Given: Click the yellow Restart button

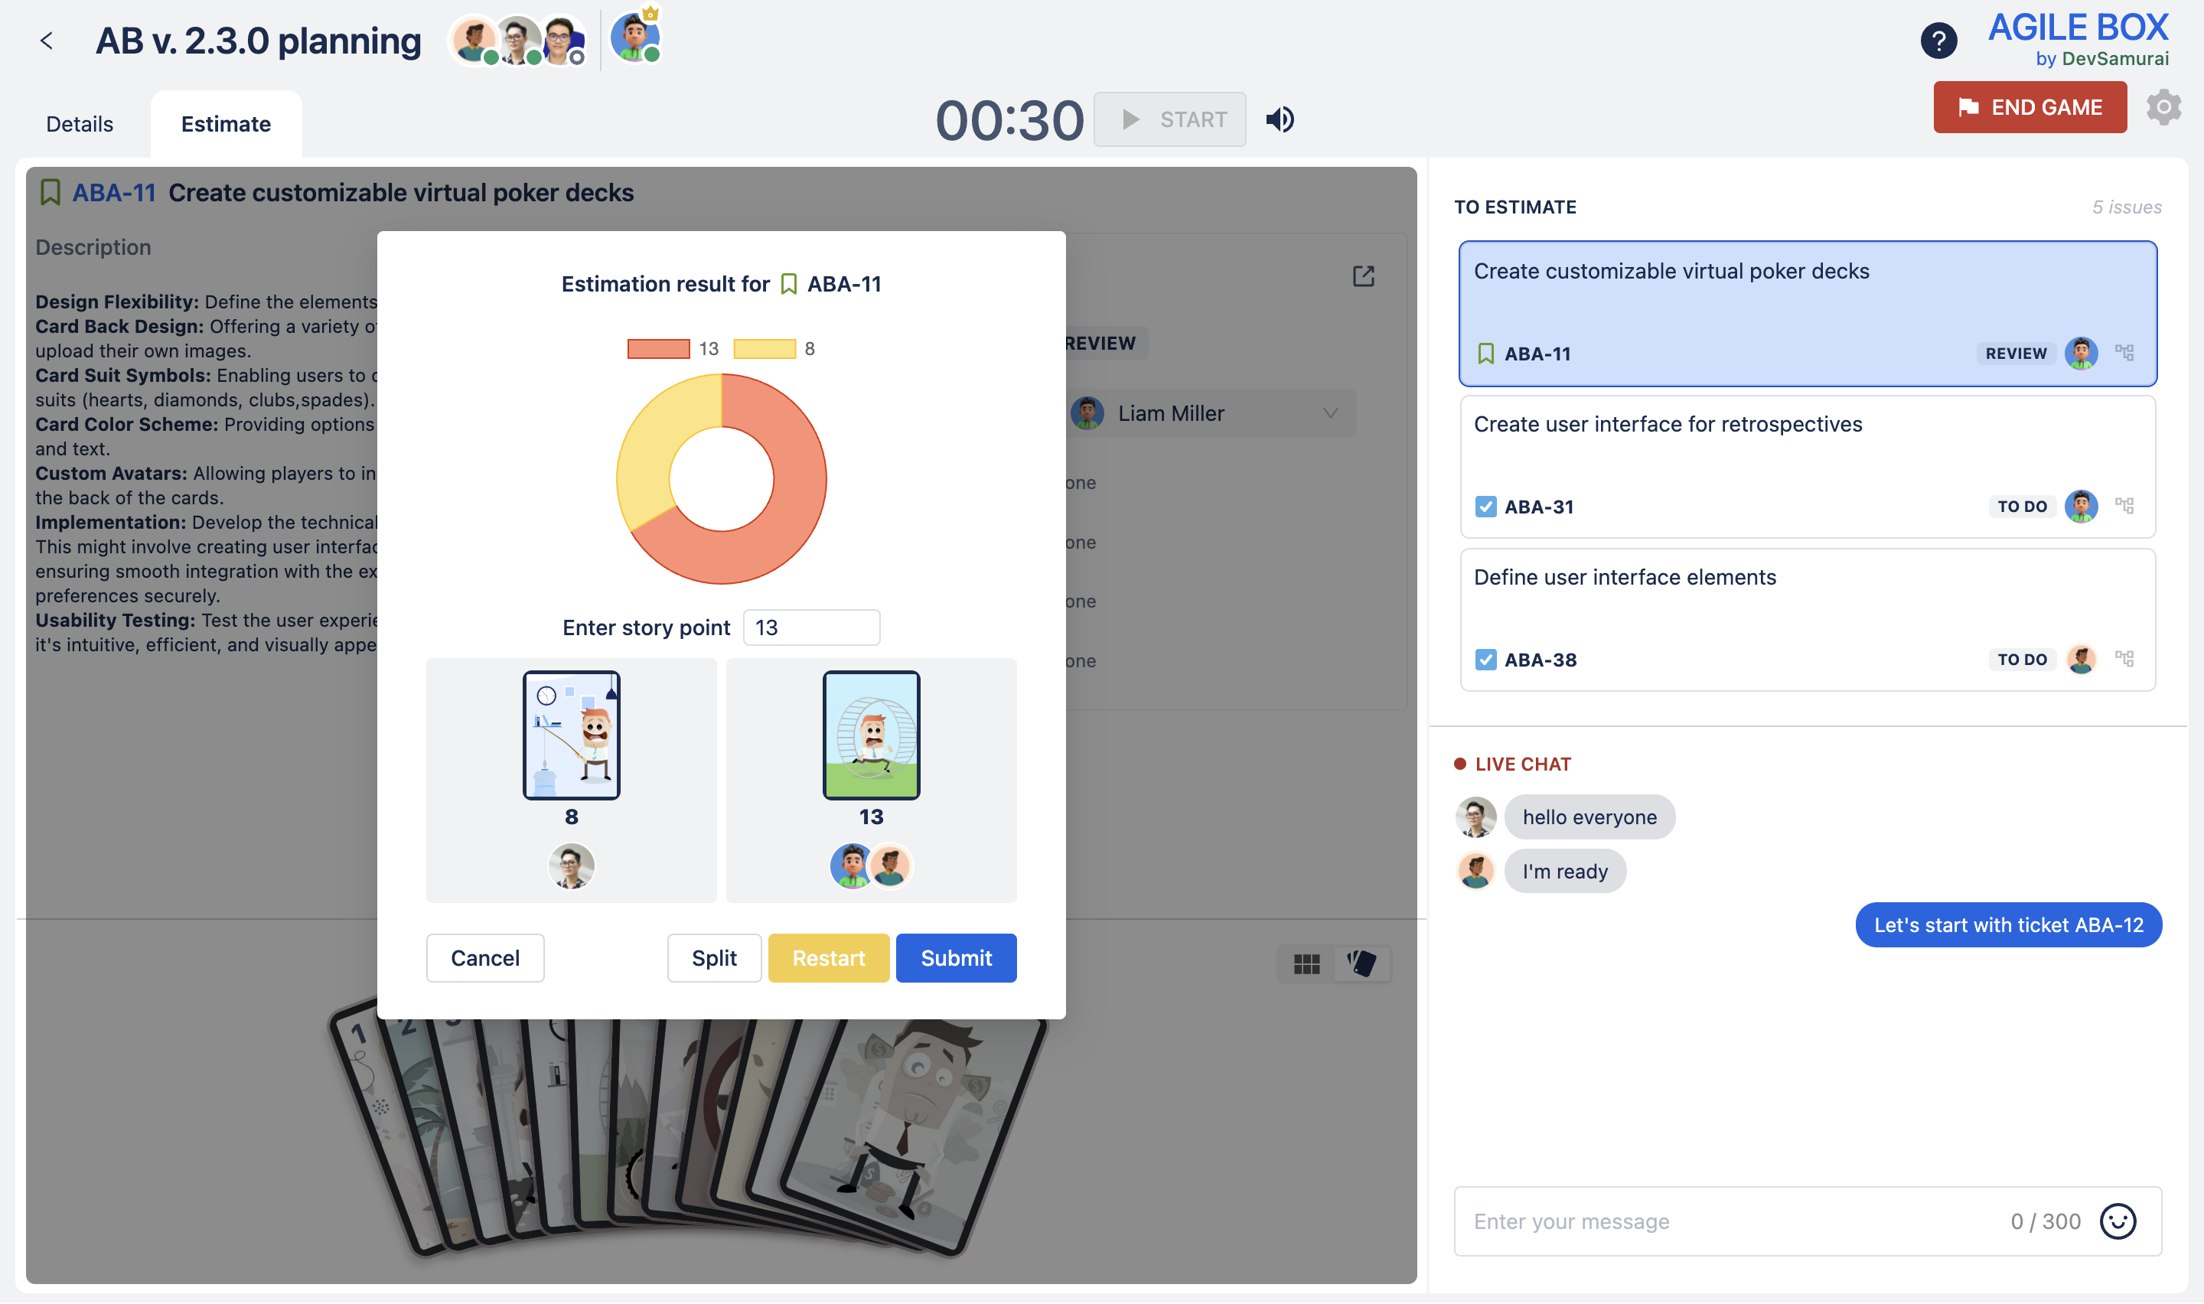Looking at the screenshot, I should coord(827,958).
